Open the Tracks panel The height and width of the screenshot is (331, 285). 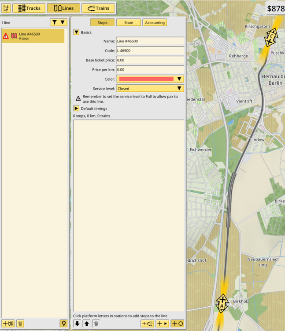[29, 8]
